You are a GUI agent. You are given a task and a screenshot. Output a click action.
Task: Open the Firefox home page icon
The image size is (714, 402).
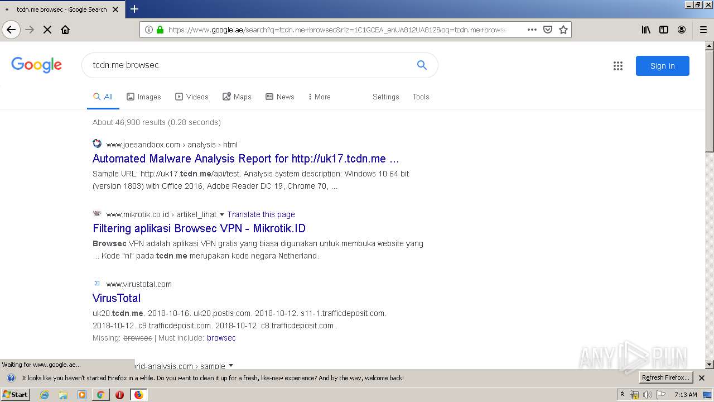65,30
